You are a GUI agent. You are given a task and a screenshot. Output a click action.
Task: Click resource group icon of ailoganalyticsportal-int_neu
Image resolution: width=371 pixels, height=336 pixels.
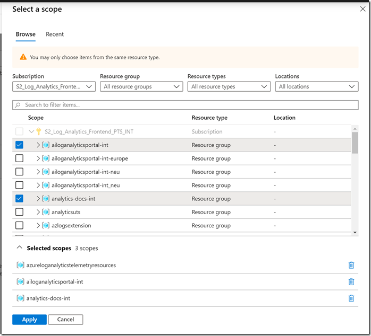pyautogui.click(x=46, y=185)
